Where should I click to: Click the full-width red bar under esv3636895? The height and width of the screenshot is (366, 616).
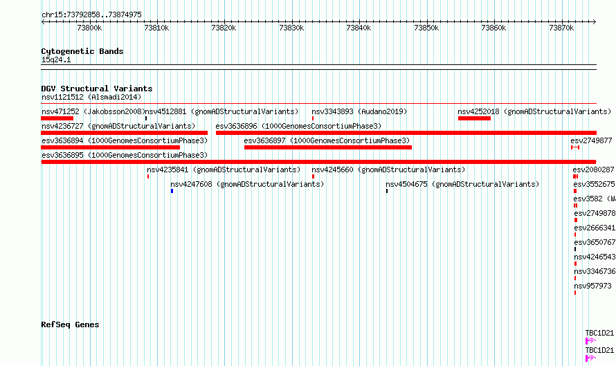(318, 162)
